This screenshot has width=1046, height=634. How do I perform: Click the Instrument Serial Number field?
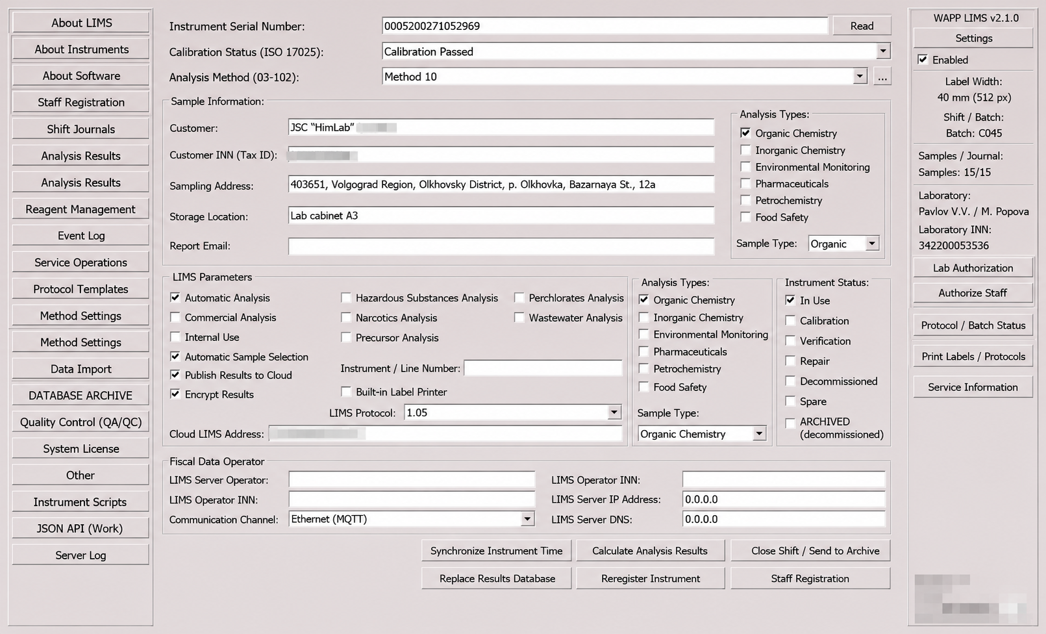605,26
